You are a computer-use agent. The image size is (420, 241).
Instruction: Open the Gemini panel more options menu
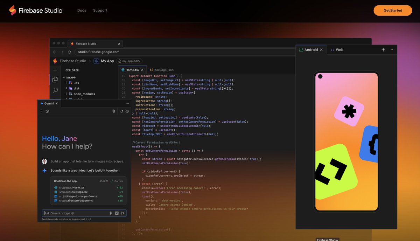pos(127,104)
